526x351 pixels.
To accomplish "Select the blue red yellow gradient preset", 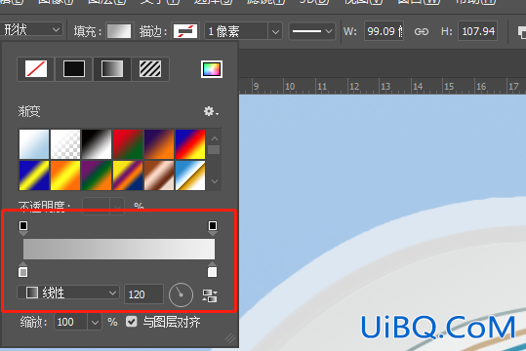I will [x=190, y=144].
